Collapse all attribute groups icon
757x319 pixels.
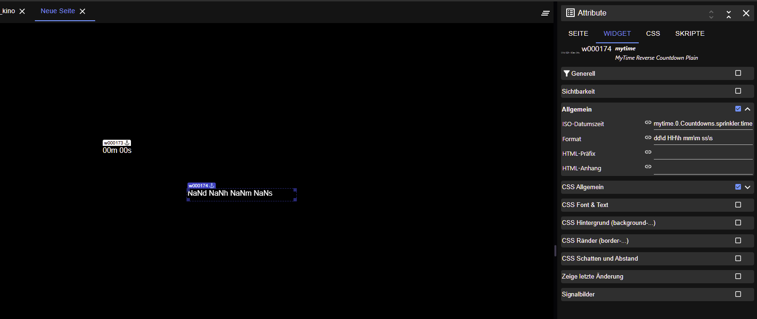[729, 14]
